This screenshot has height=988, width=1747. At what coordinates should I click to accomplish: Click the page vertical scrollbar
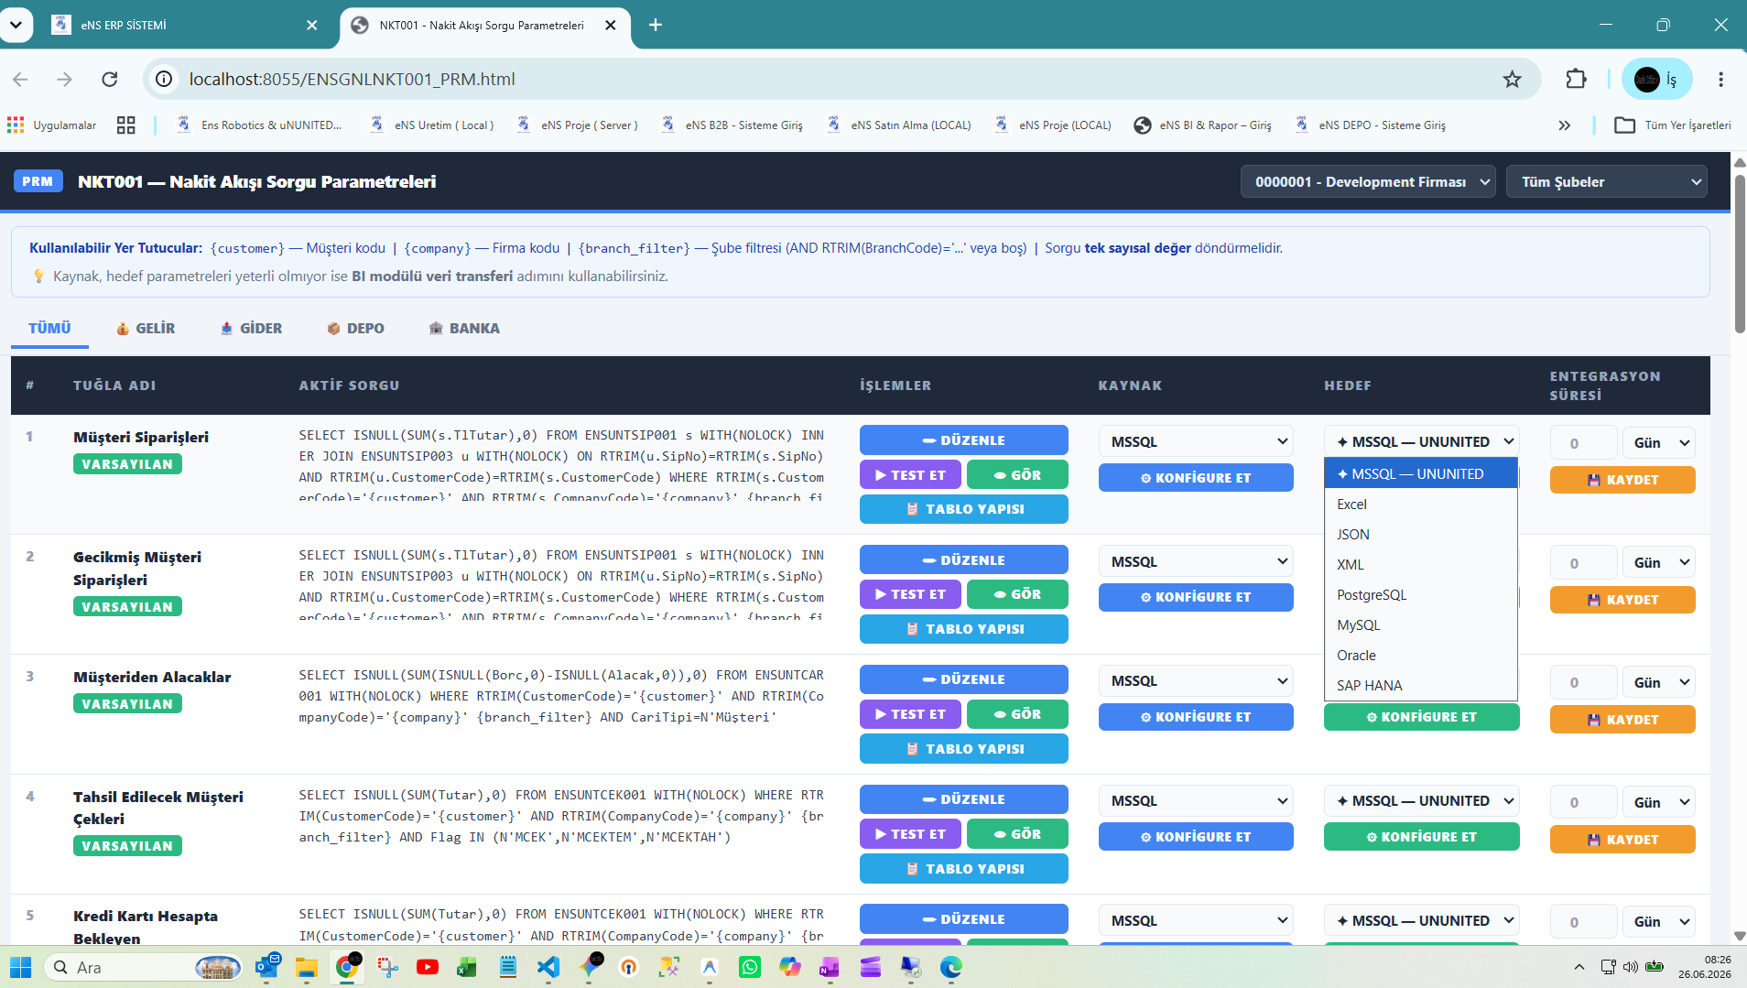pos(1740,254)
